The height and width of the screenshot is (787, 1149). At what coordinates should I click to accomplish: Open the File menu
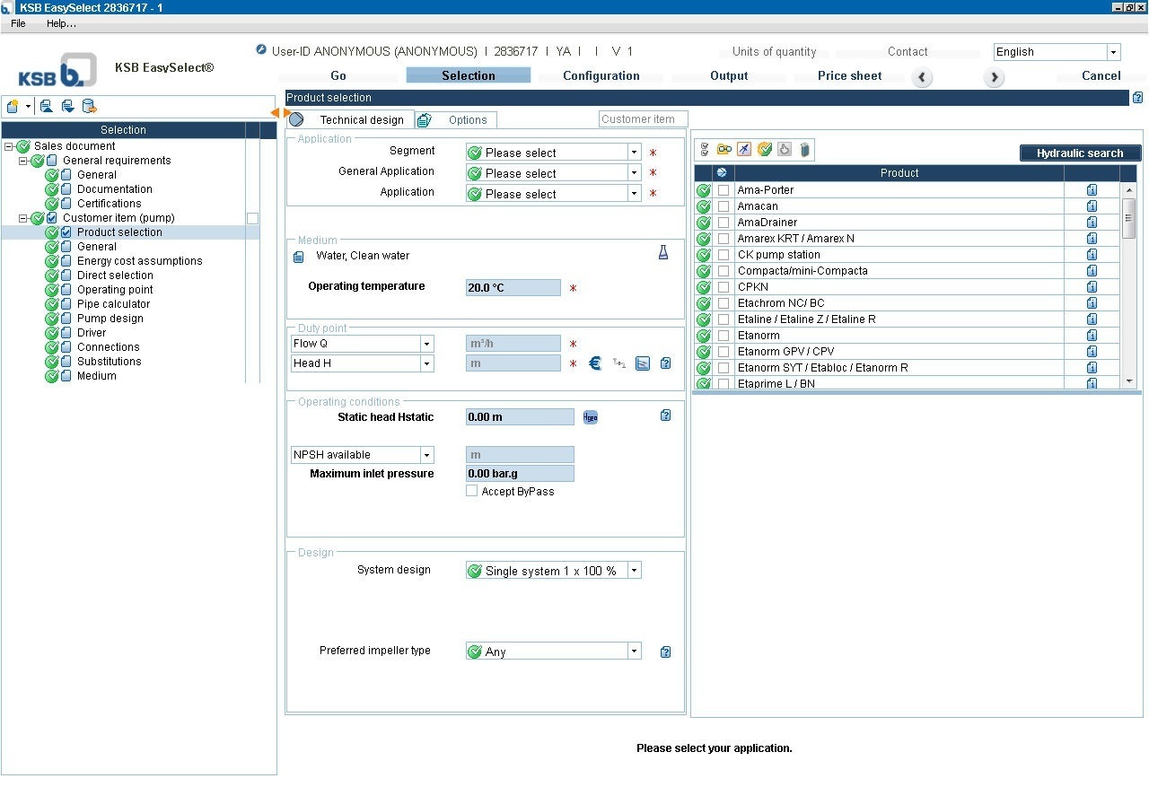(18, 23)
